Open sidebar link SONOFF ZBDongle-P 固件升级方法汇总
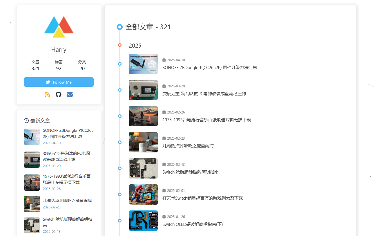Screen dimensions: 375x236 click(68, 134)
